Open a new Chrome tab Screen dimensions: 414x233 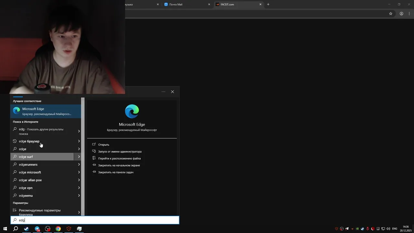(x=268, y=5)
